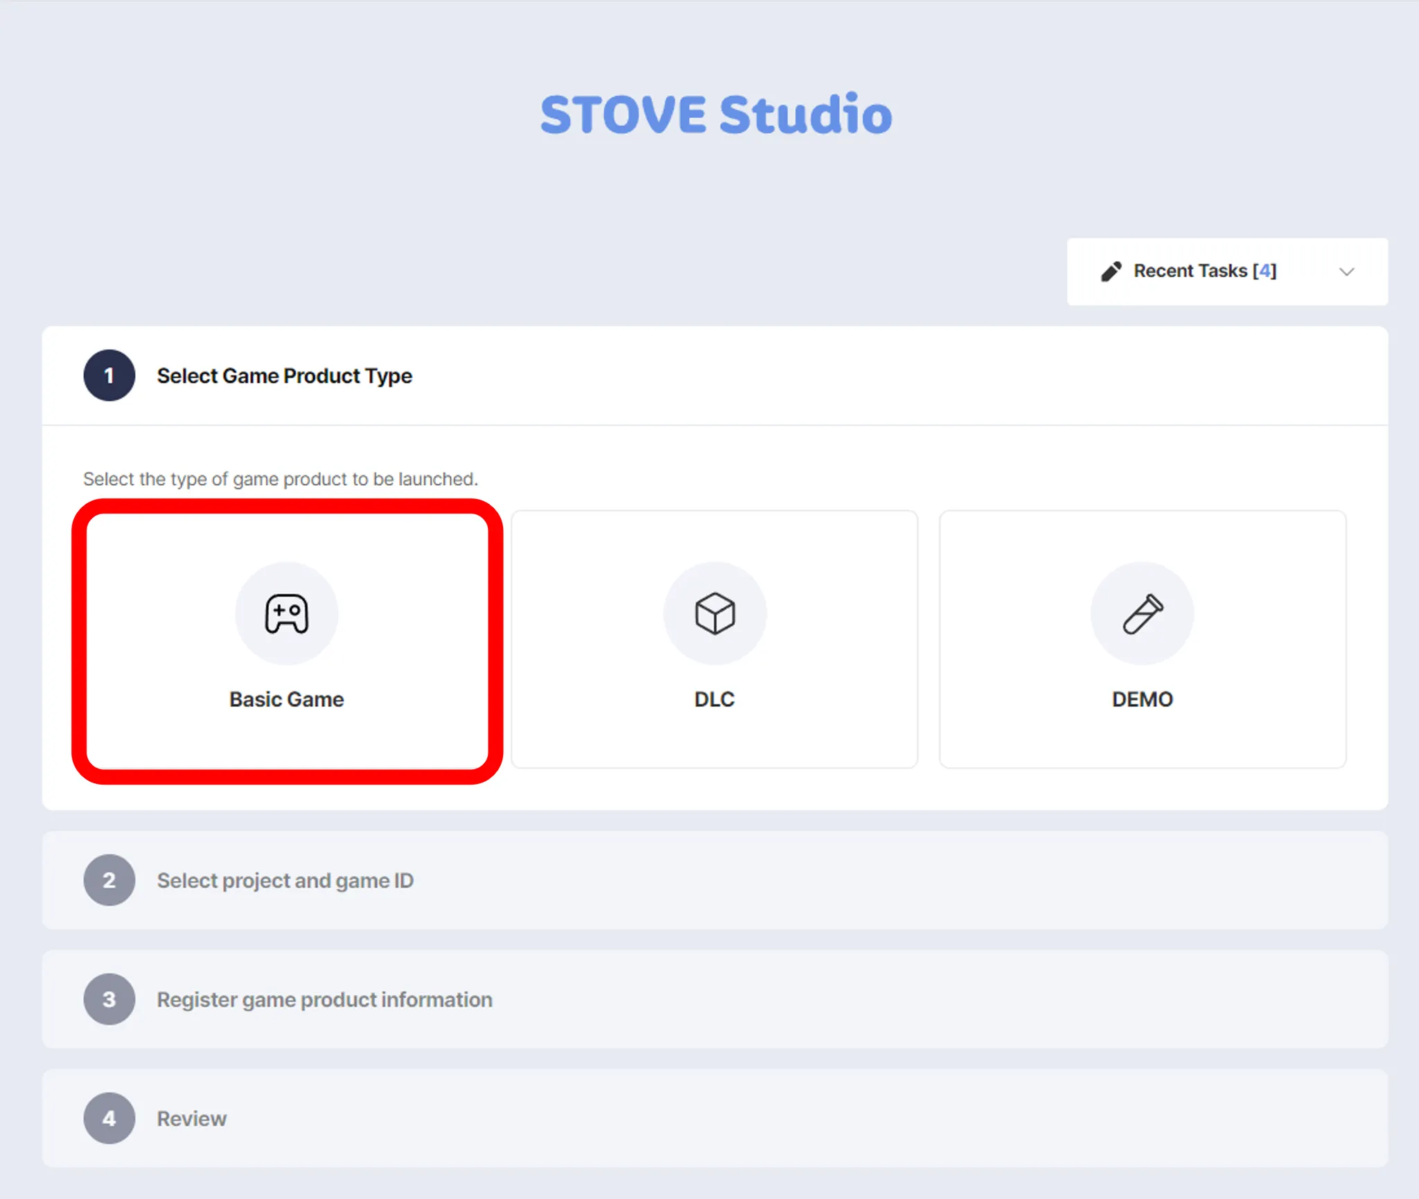The width and height of the screenshot is (1419, 1199).
Task: Click the step 1 number circle
Action: 109,375
